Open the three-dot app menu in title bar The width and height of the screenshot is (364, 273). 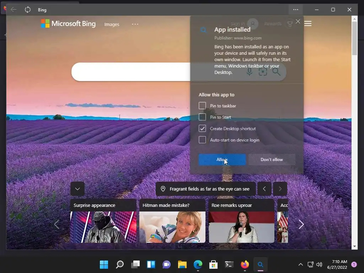[295, 10]
